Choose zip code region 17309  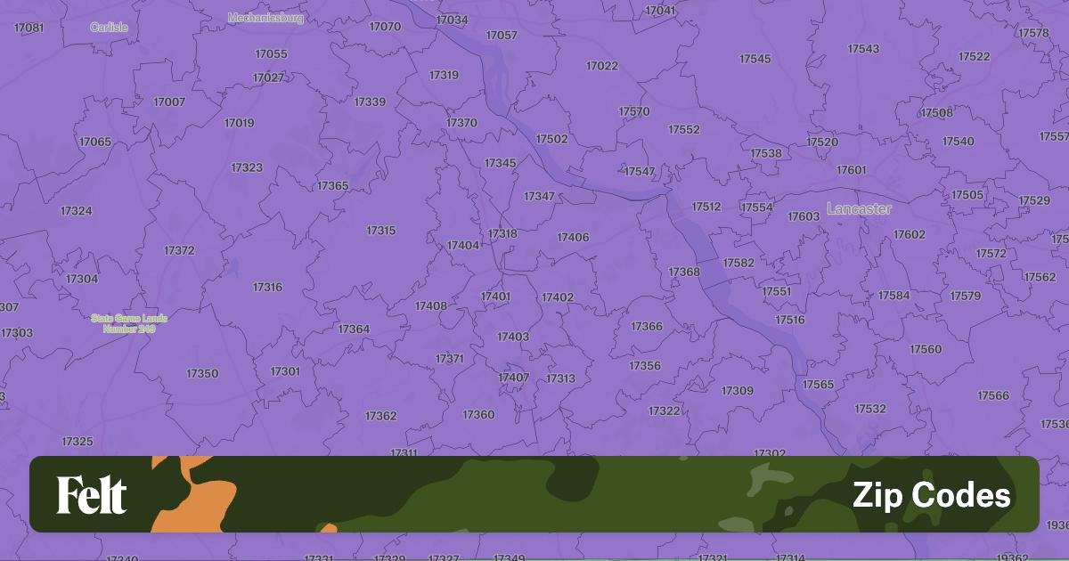(x=737, y=390)
